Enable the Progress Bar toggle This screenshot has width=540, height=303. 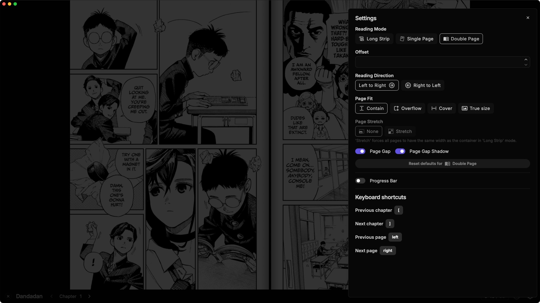point(360,181)
